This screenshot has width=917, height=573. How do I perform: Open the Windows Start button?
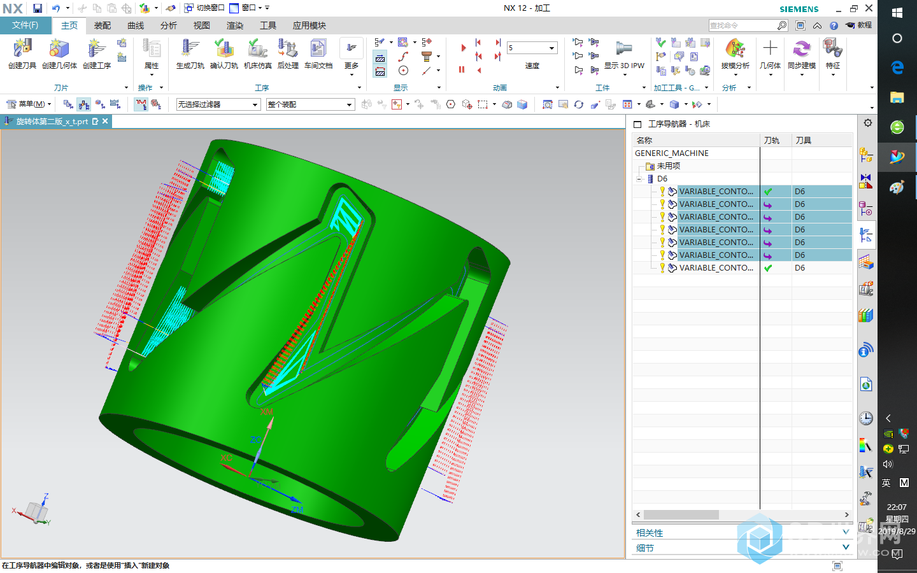(897, 12)
